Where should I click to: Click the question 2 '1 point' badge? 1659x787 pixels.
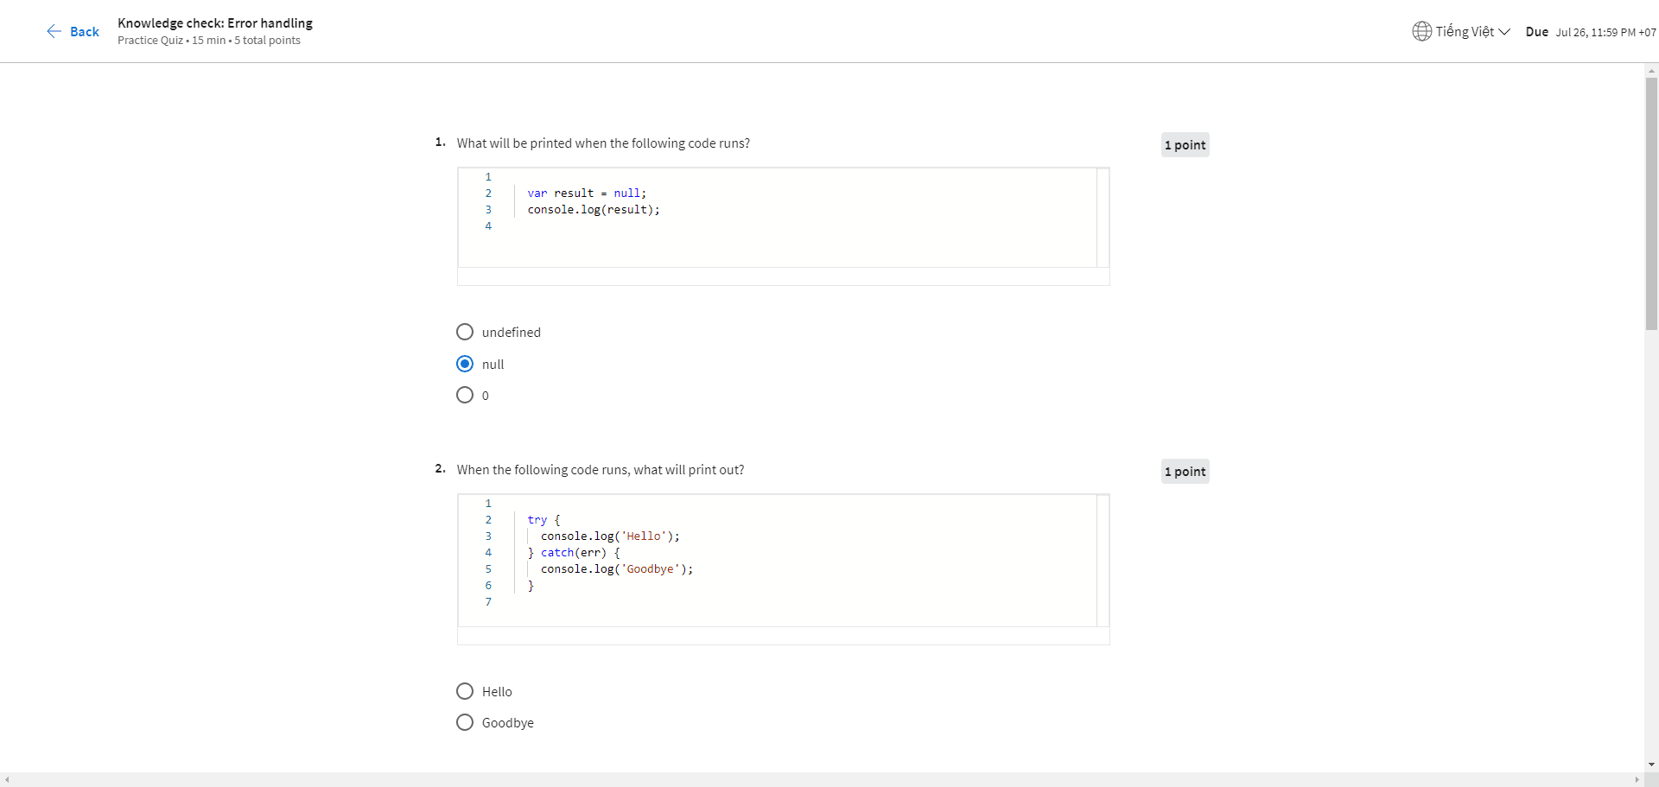click(1185, 472)
